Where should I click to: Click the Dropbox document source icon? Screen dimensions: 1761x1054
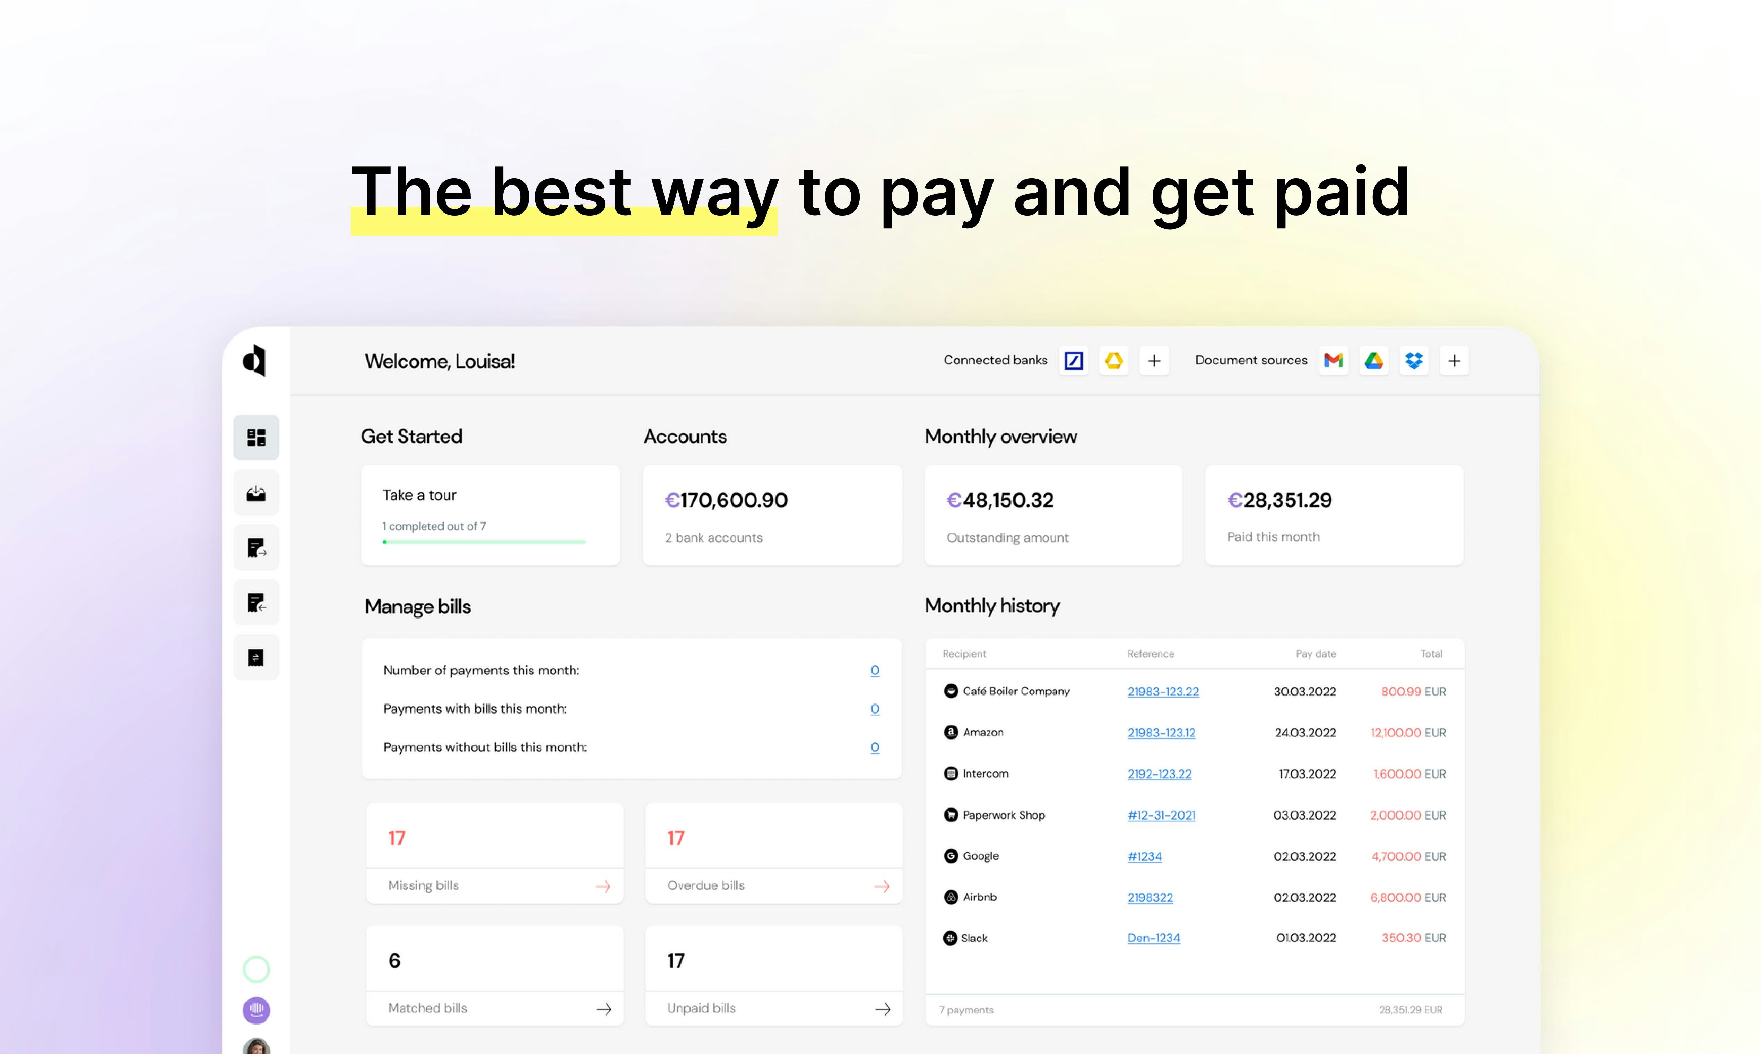tap(1414, 361)
